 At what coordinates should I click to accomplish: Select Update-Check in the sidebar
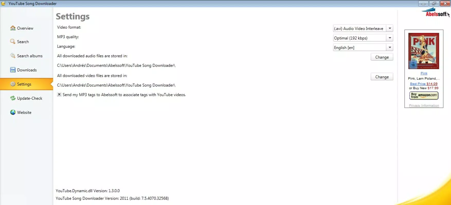pos(30,98)
